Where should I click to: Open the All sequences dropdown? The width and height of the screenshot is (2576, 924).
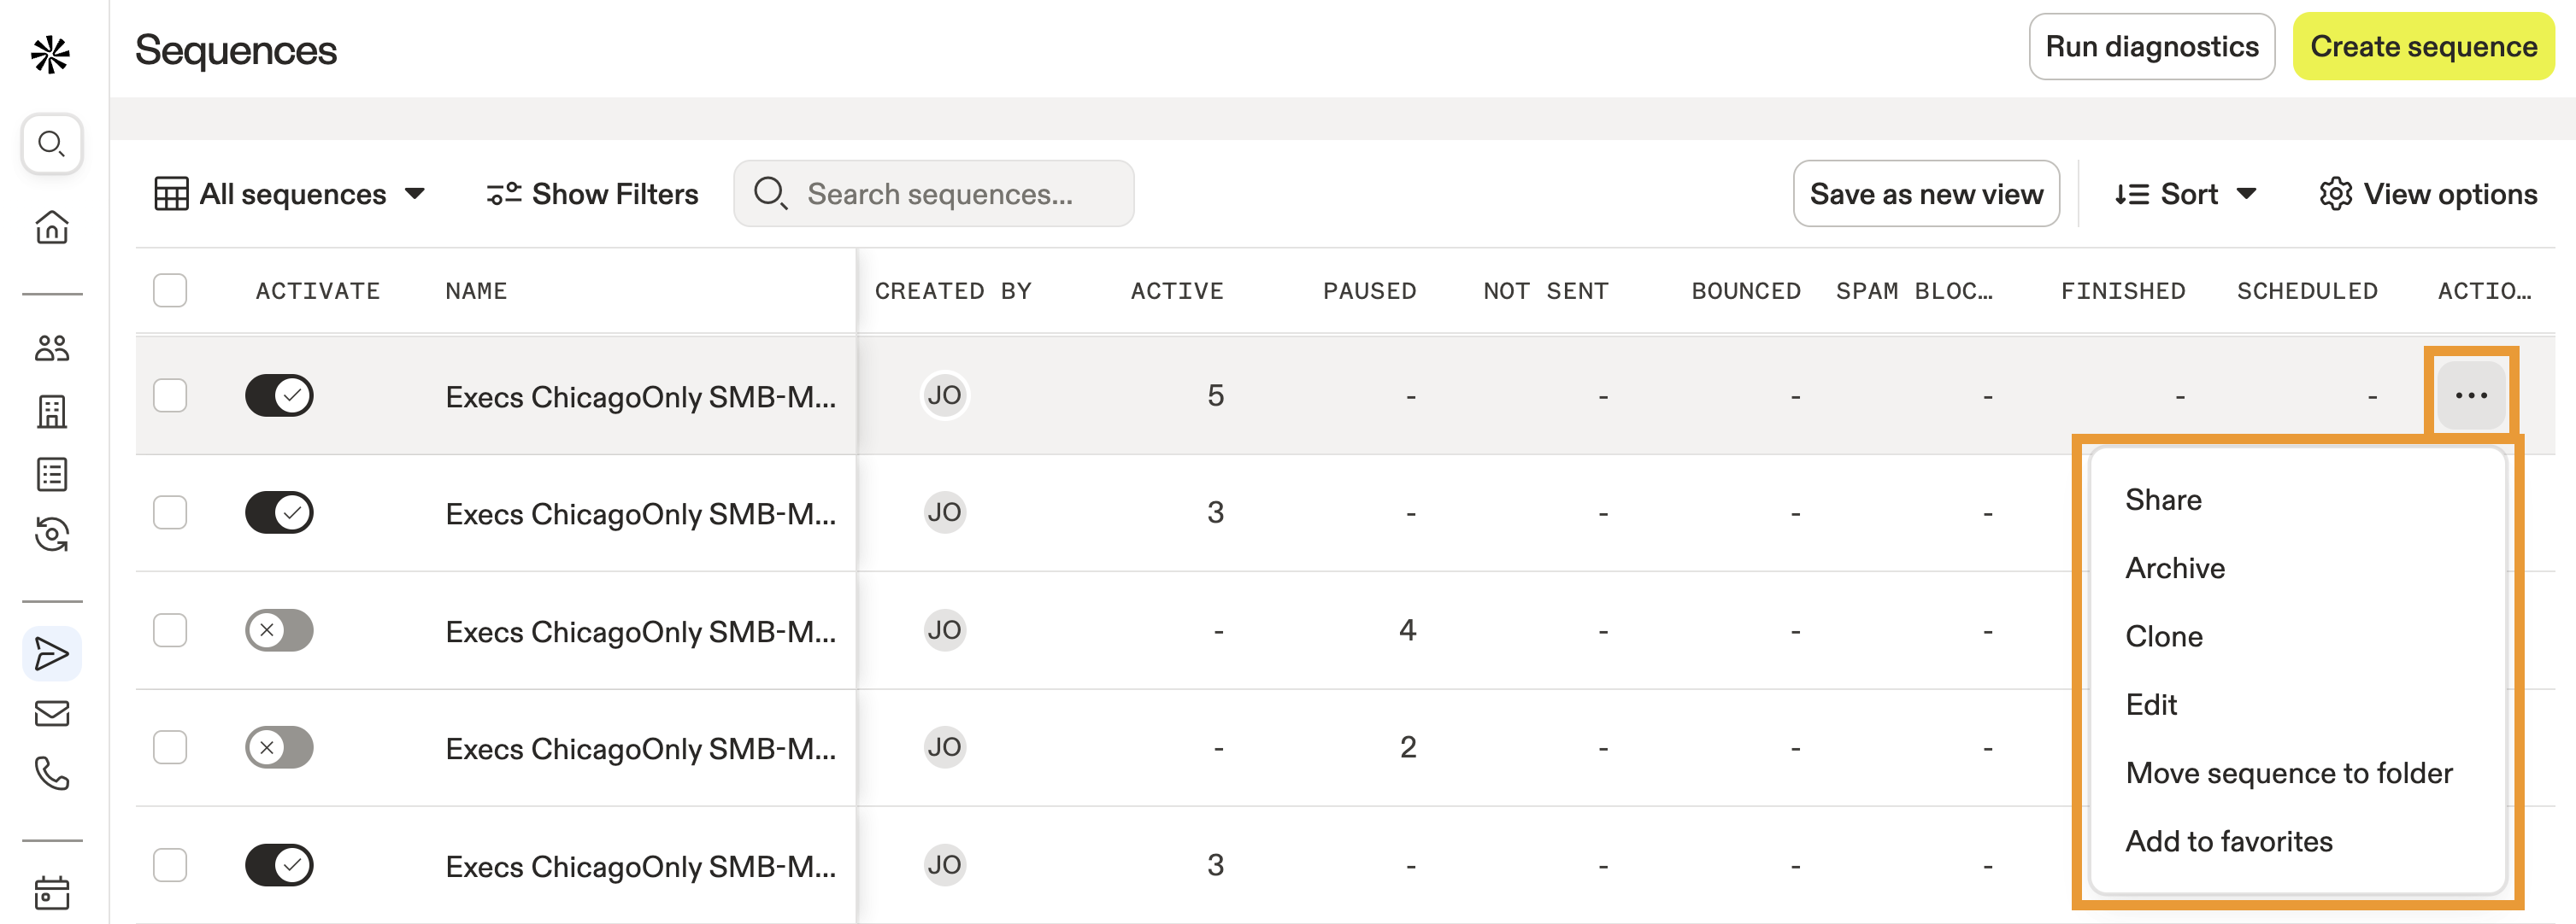(x=291, y=194)
